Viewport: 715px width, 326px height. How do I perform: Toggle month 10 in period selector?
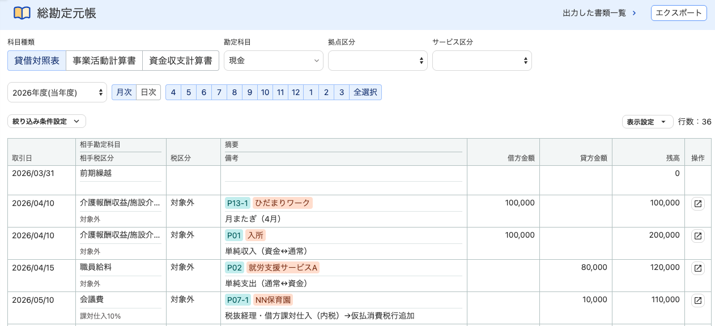pyautogui.click(x=265, y=92)
